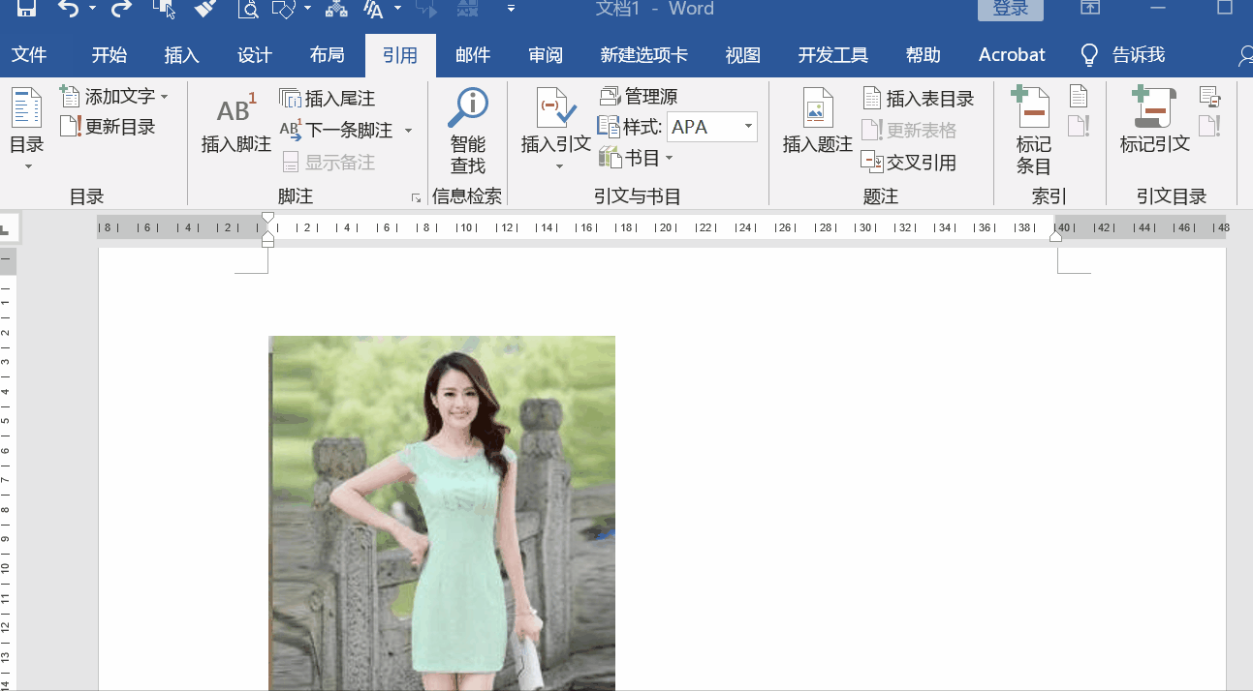Open the 目录 table of contents dropdown
Image resolution: width=1253 pixels, height=691 pixels.
[27, 131]
